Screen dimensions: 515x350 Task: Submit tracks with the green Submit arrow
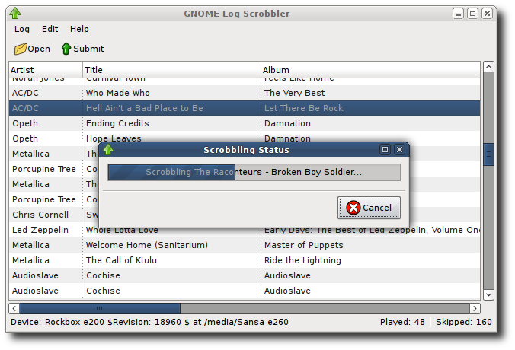pos(66,49)
